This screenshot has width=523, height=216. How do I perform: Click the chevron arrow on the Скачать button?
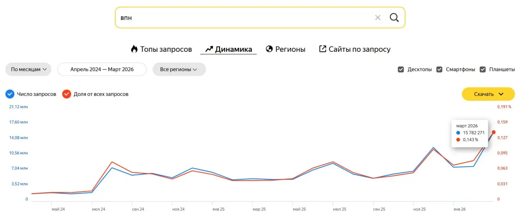tap(501, 94)
